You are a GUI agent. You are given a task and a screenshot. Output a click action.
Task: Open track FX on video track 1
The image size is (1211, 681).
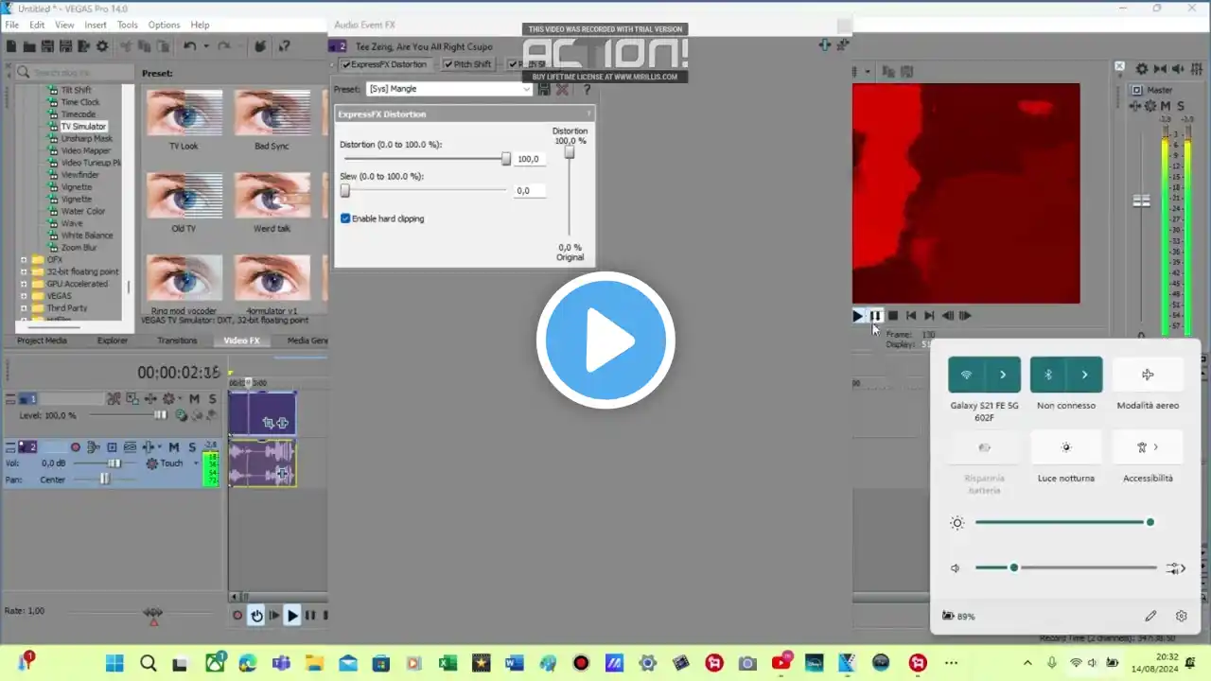pos(152,399)
